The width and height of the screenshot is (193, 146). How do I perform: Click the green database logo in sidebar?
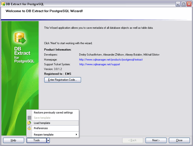20,38
